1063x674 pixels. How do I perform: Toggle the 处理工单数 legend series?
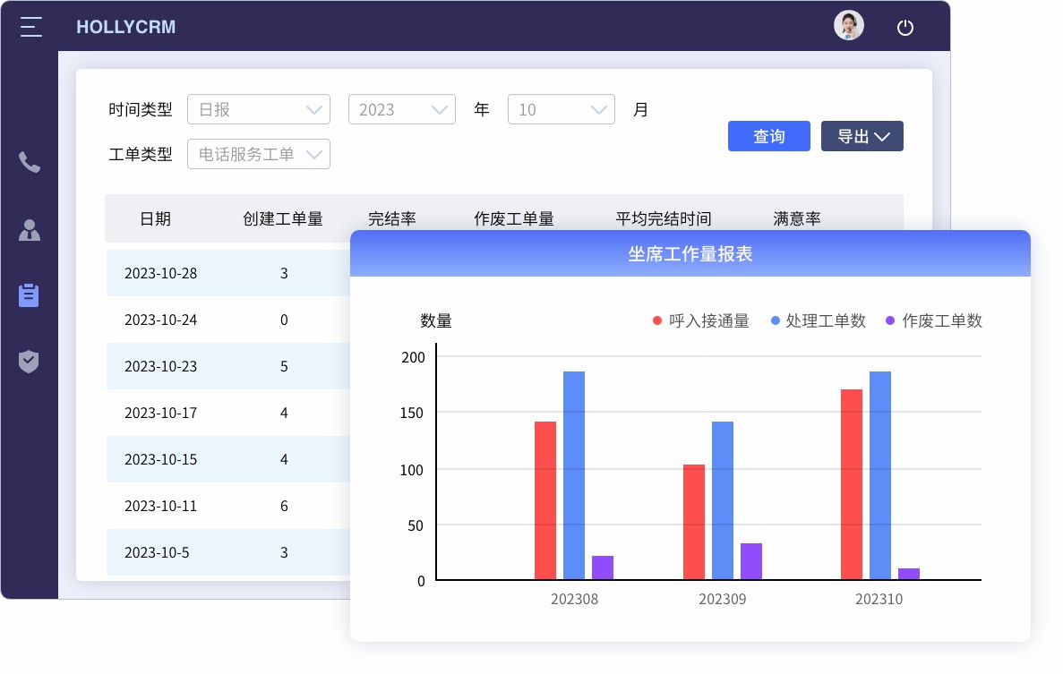point(817,320)
